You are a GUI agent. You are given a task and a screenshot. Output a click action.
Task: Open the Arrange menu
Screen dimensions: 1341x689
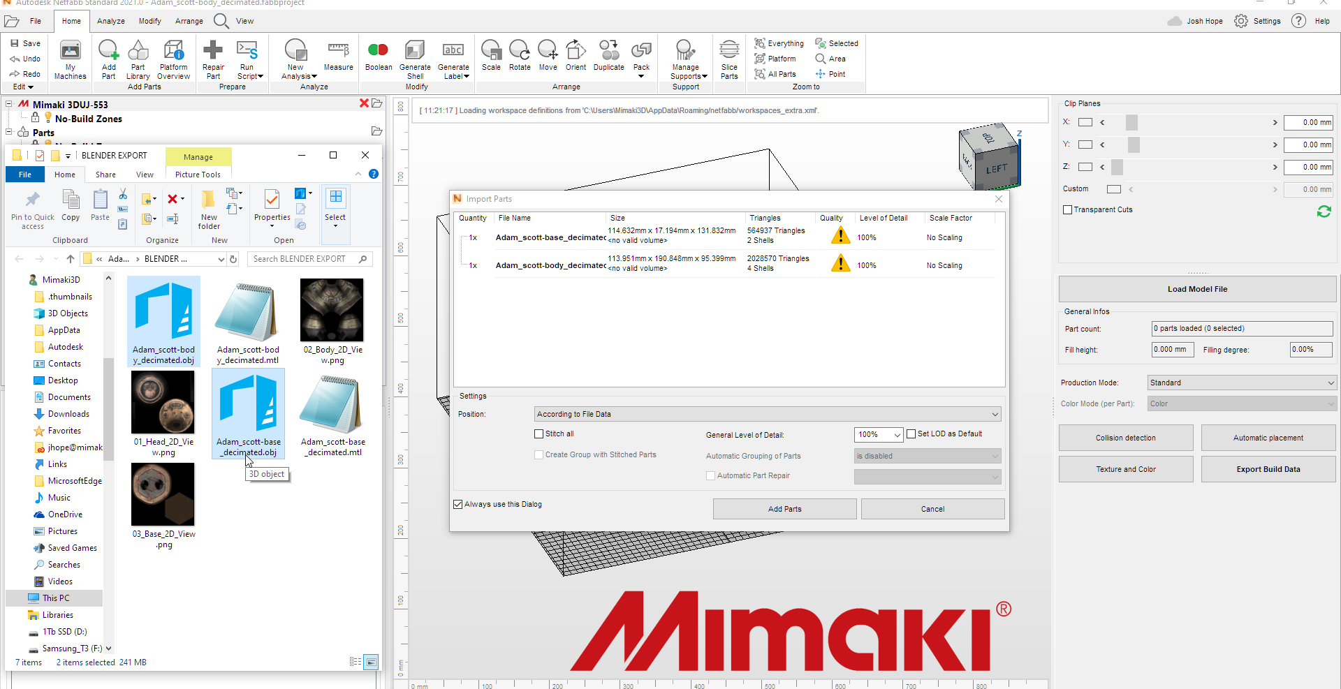tap(189, 21)
